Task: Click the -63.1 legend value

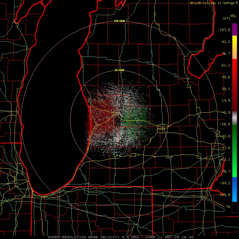Action: click(225, 159)
